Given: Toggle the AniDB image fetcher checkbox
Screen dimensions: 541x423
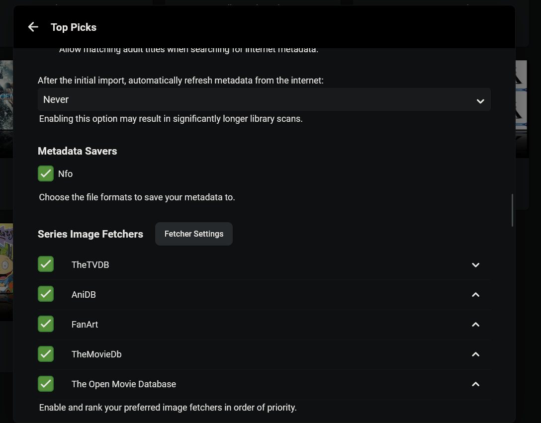Looking at the screenshot, I should (46, 294).
